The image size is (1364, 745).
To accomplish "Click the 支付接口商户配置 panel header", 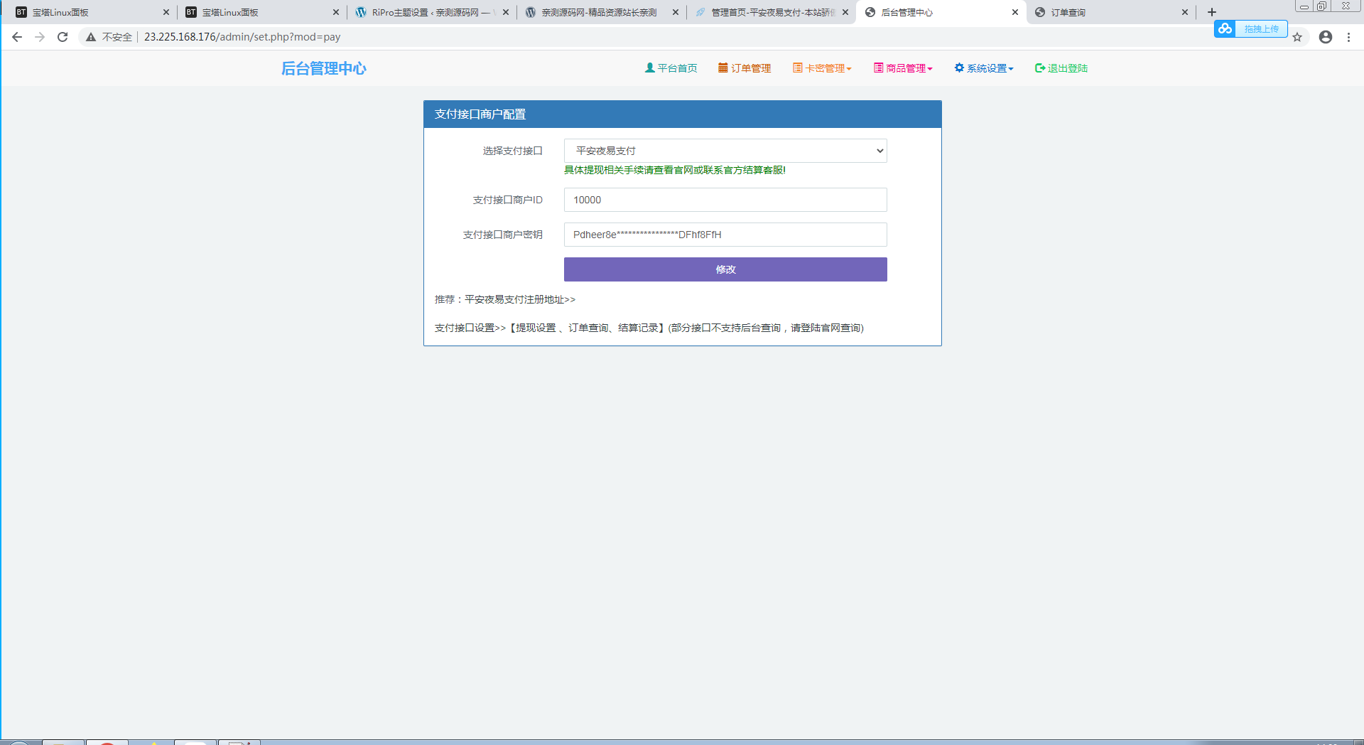I will (683, 114).
